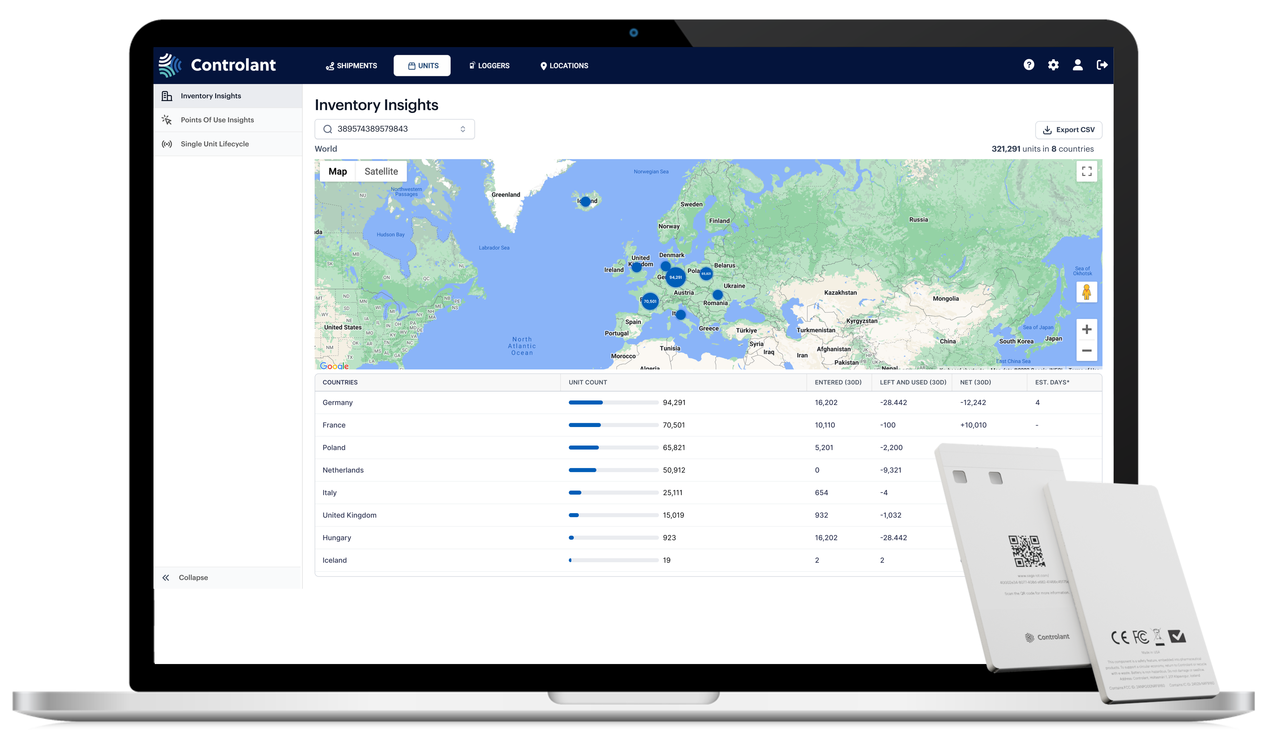1276x755 pixels.
Task: Click the Locations navigation icon
Action: click(x=543, y=65)
